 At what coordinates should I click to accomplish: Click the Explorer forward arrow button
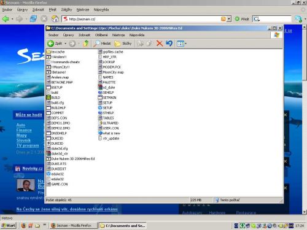tap(72, 44)
